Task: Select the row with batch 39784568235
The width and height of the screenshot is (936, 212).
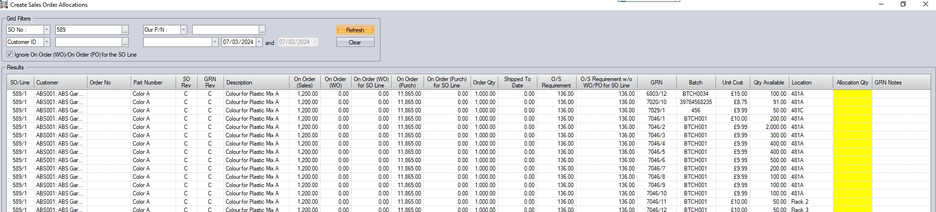Action: coord(695,102)
